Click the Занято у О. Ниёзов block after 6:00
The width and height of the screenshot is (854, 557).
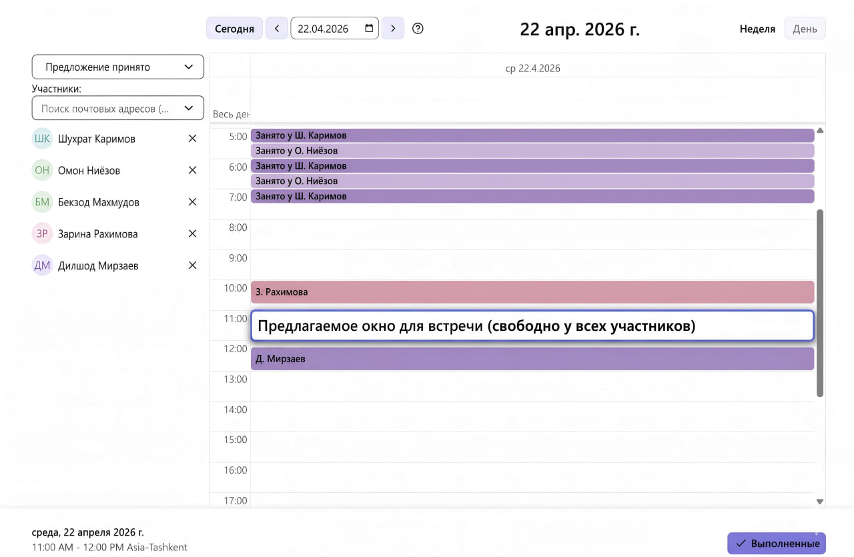pos(532,181)
